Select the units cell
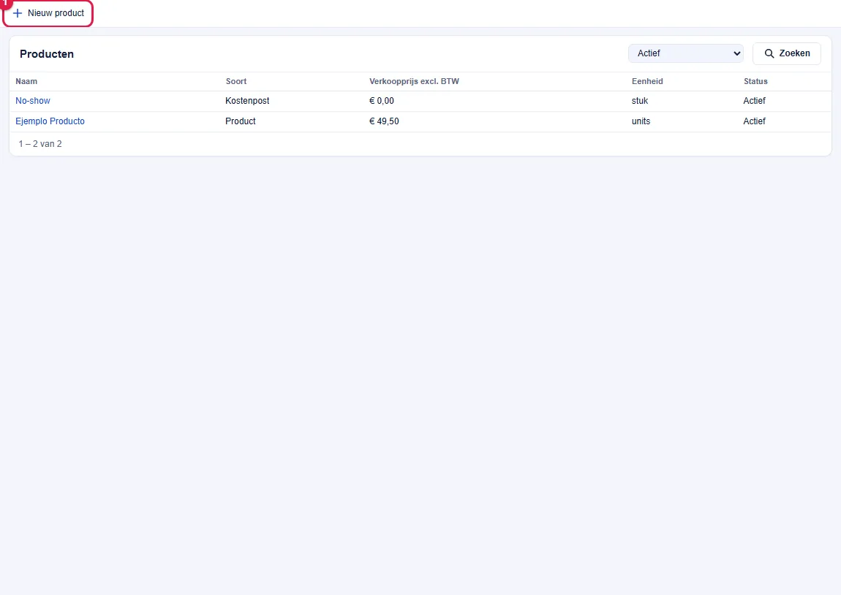The width and height of the screenshot is (841, 595). [x=641, y=121]
